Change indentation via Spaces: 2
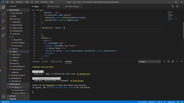Screen dimensions: 184x103 (152, 102)
